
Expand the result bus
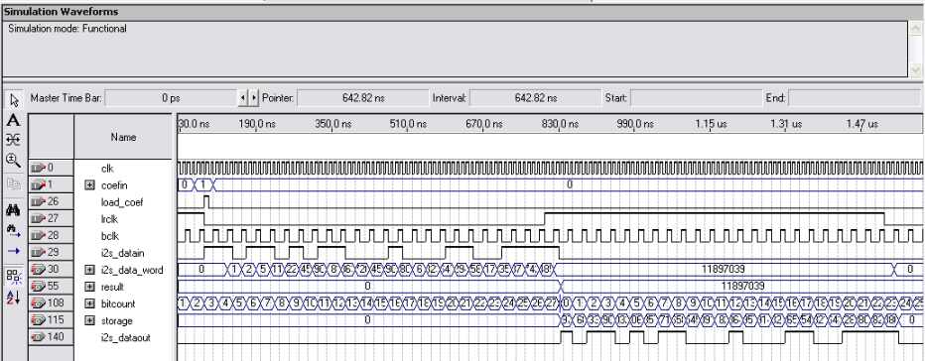89,287
